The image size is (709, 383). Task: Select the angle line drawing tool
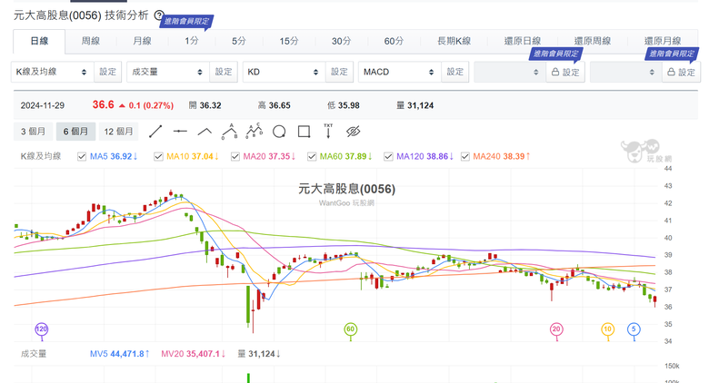205,132
